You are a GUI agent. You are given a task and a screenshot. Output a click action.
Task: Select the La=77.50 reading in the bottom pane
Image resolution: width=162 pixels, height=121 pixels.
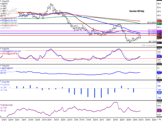click(3, 108)
